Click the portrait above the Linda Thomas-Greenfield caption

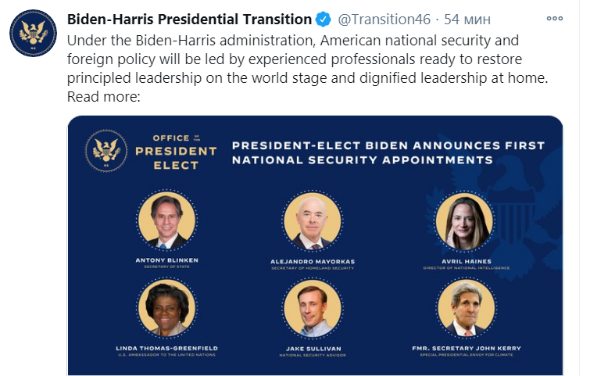point(166,308)
